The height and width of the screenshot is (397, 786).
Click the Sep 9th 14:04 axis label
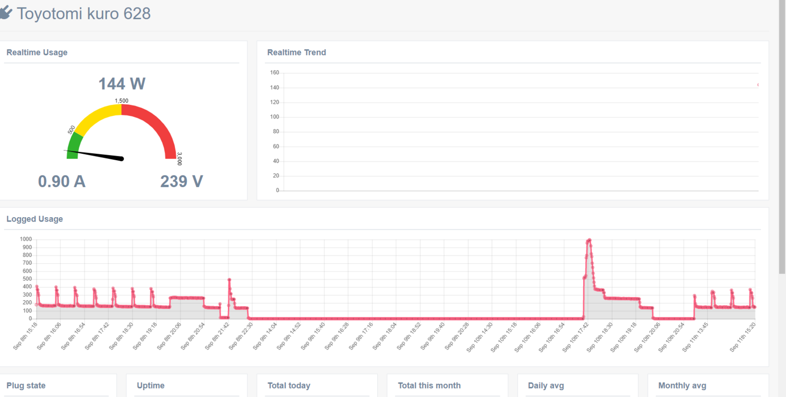[x=265, y=336]
